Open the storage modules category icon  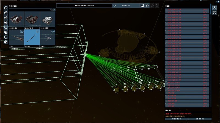(x=6, y=17)
